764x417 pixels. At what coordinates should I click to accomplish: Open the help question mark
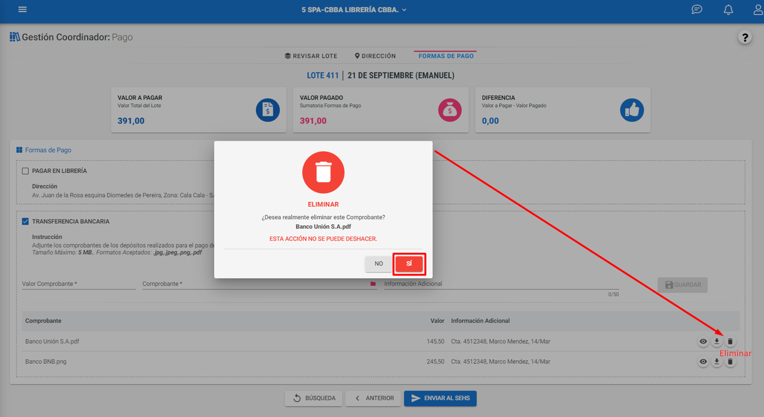coord(745,37)
